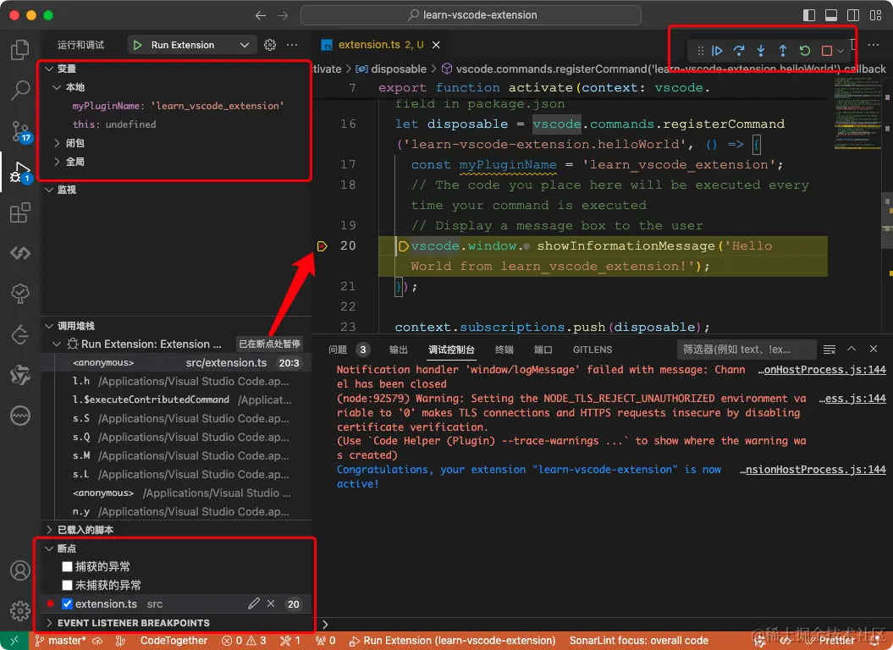Switch to the 终端 panel tab
This screenshot has width=893, height=650.
coord(504,350)
